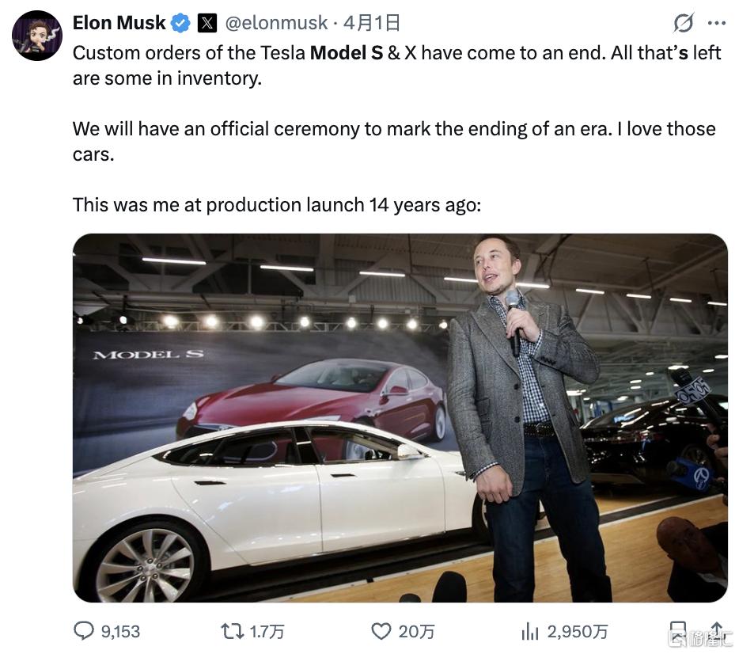The width and height of the screenshot is (739, 654).
Task: Click the 2,950万 views count
Action: click(x=578, y=631)
